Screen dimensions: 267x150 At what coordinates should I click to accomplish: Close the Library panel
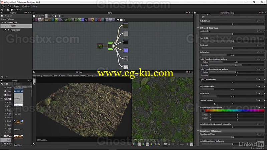[31, 80]
